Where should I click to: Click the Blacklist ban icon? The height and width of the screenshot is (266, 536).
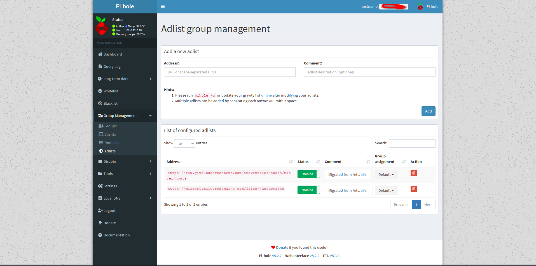pos(100,103)
